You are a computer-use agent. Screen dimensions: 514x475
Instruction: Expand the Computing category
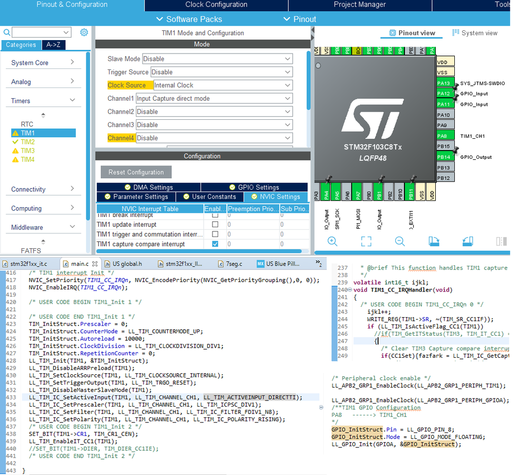pos(44,208)
